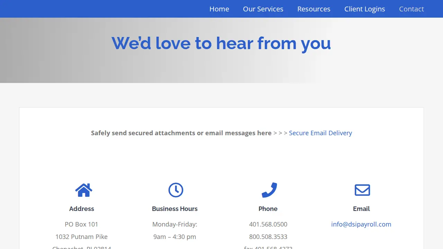Click the clock Business Hours icon
The image size is (443, 249).
pyautogui.click(x=176, y=190)
